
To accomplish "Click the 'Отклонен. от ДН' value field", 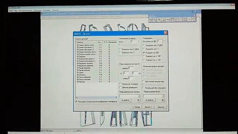I will pos(160,41).
